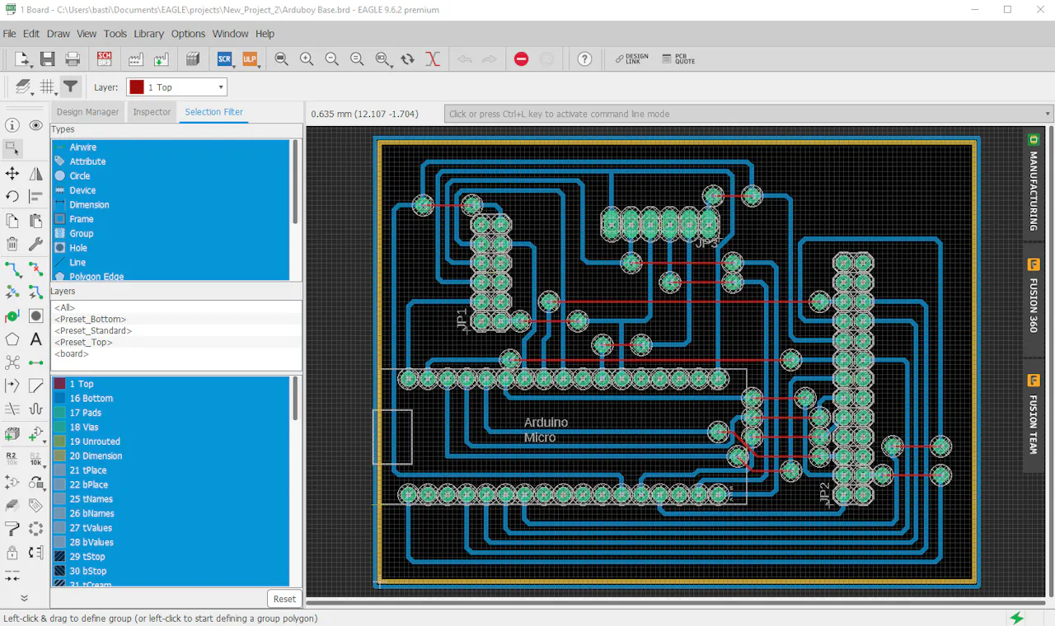1055x626 pixels.
Task: Run the ULP program icon
Action: (249, 59)
